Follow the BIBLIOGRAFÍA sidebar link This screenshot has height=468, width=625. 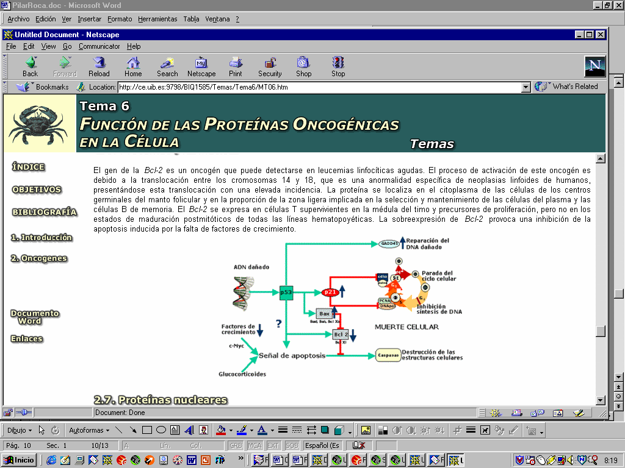point(45,212)
